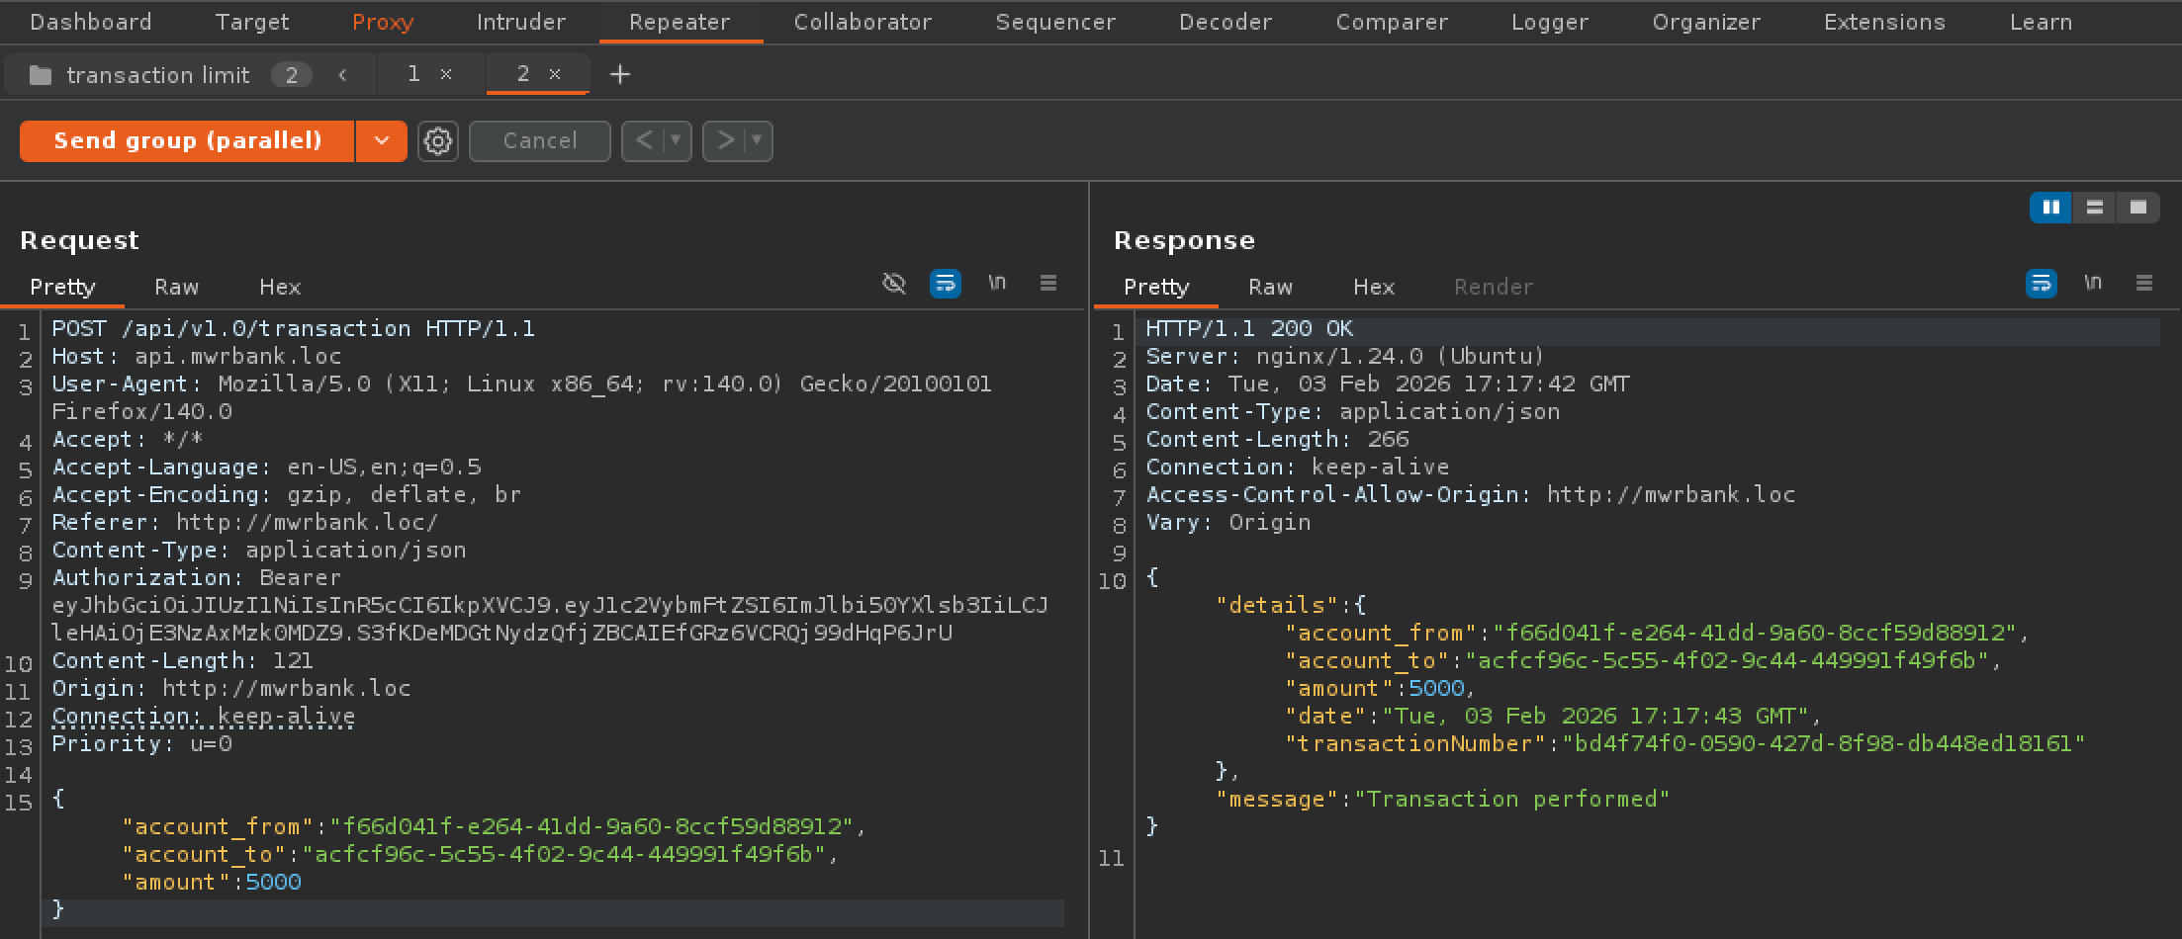Toggle line wrap in Request panel

pos(946,284)
